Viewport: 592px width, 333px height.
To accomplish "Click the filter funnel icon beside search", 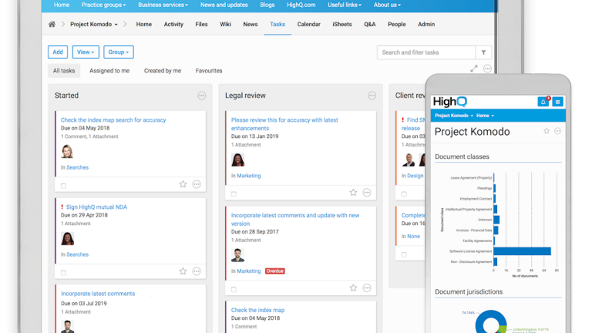I will click(x=483, y=52).
